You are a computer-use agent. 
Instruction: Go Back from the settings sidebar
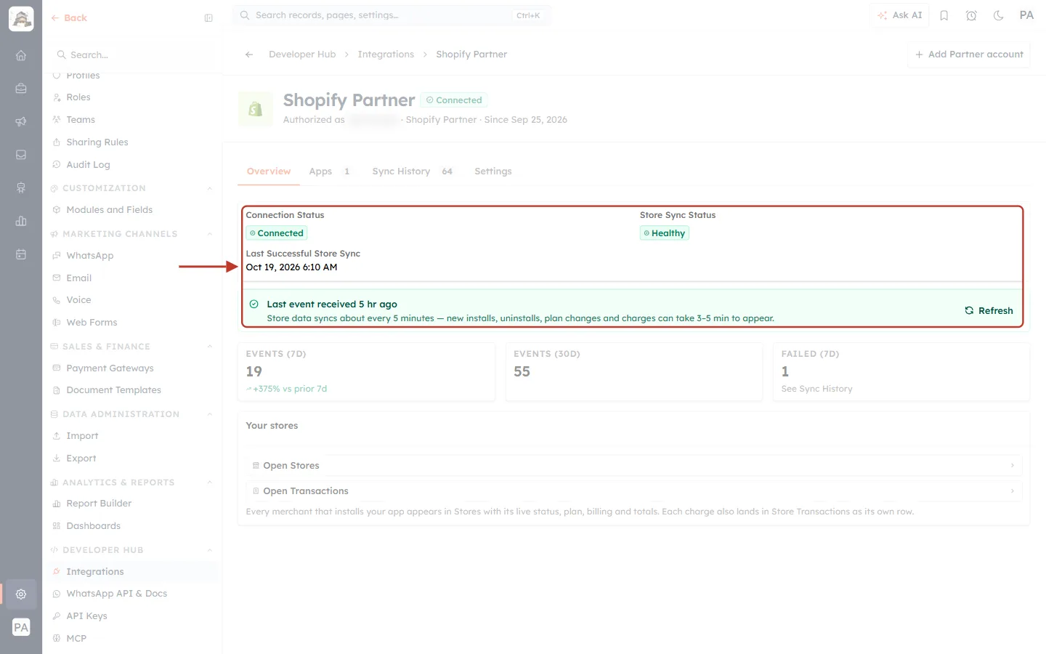tap(69, 18)
